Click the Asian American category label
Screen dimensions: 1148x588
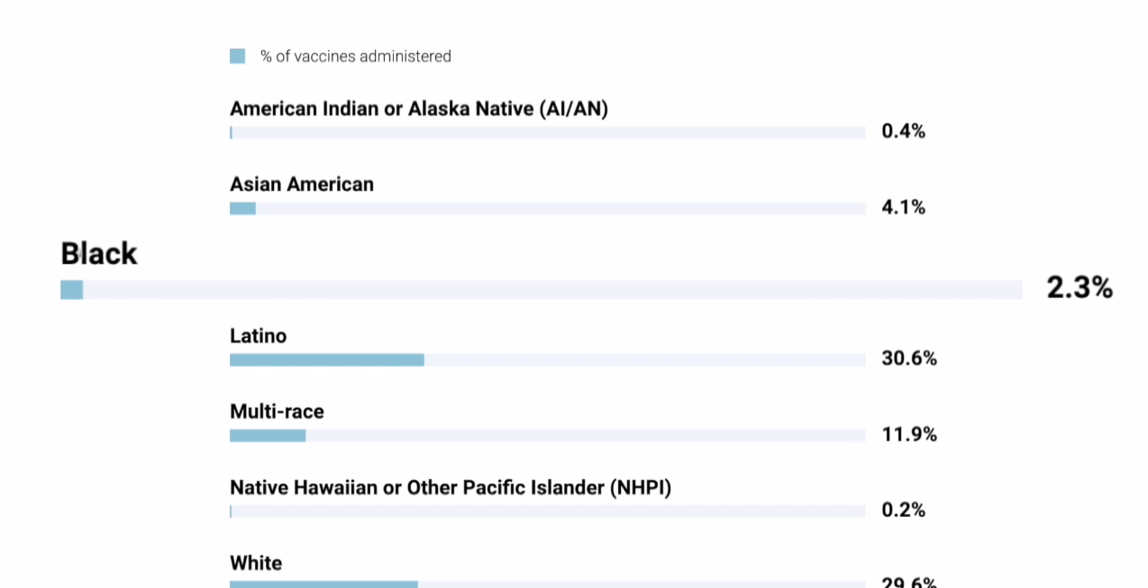(302, 185)
